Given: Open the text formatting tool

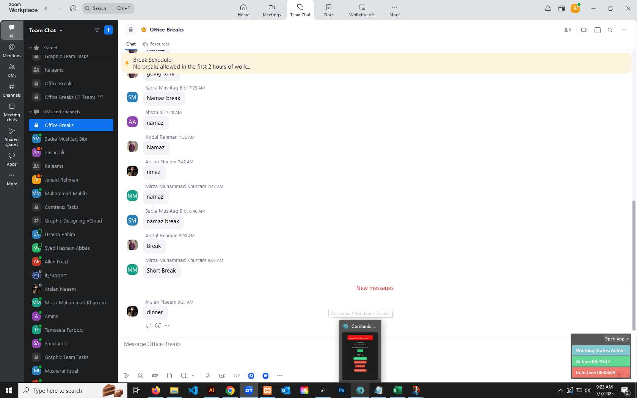Looking at the screenshot, I should pos(127,376).
